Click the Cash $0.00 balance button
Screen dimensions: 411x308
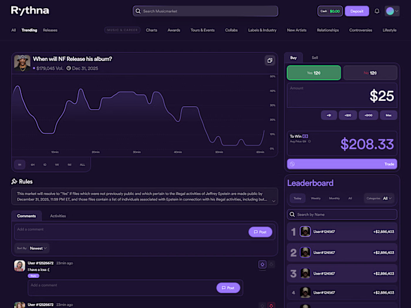[x=330, y=11]
